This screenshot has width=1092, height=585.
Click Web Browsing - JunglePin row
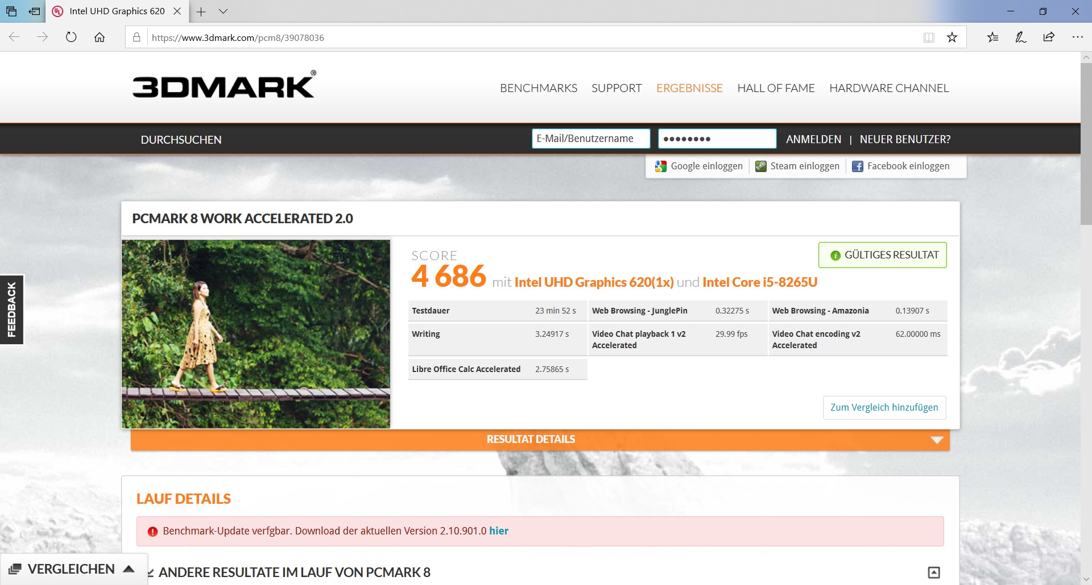tap(677, 311)
